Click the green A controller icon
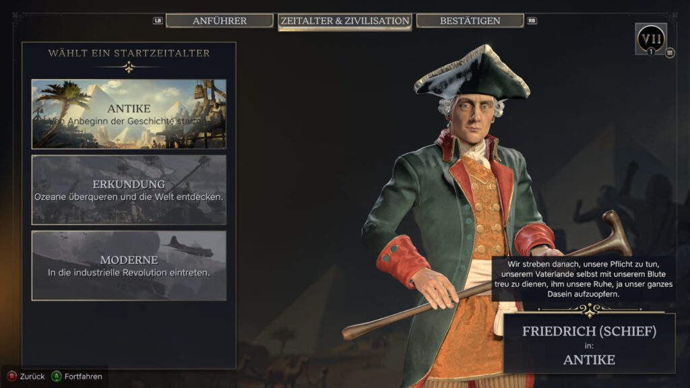Screen dimensions: 690x388 point(57,376)
